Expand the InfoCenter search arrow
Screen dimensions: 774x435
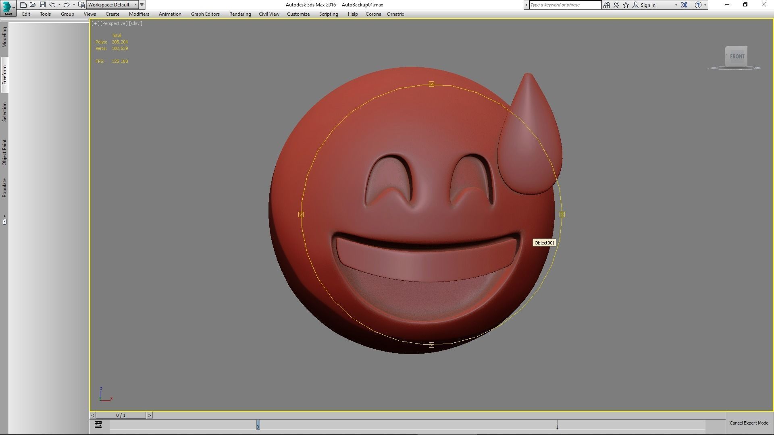(526, 5)
